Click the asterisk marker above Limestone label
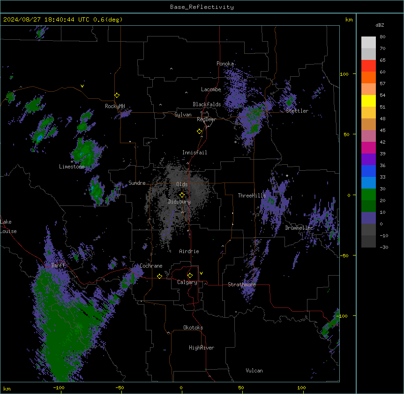 pyautogui.click(x=72, y=162)
